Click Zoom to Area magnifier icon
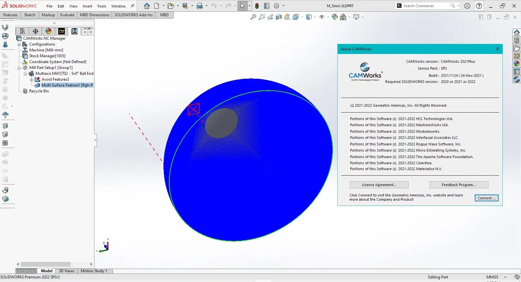521x282 pixels. [261, 17]
